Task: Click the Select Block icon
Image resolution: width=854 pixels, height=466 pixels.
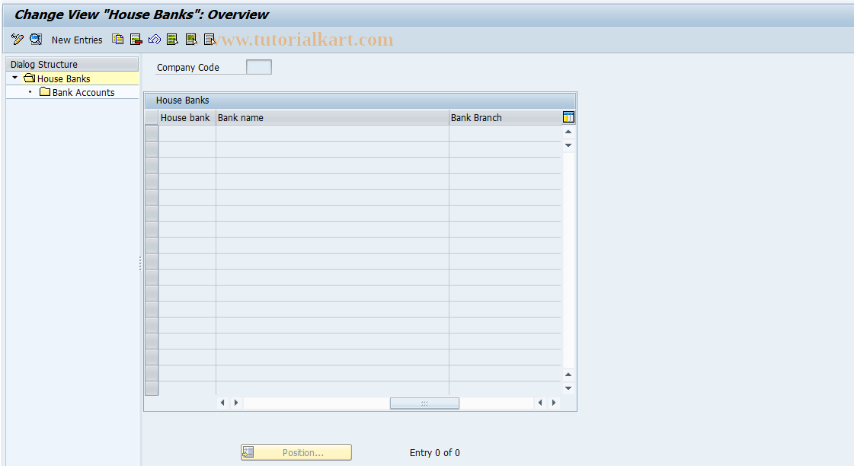Action: [191, 39]
